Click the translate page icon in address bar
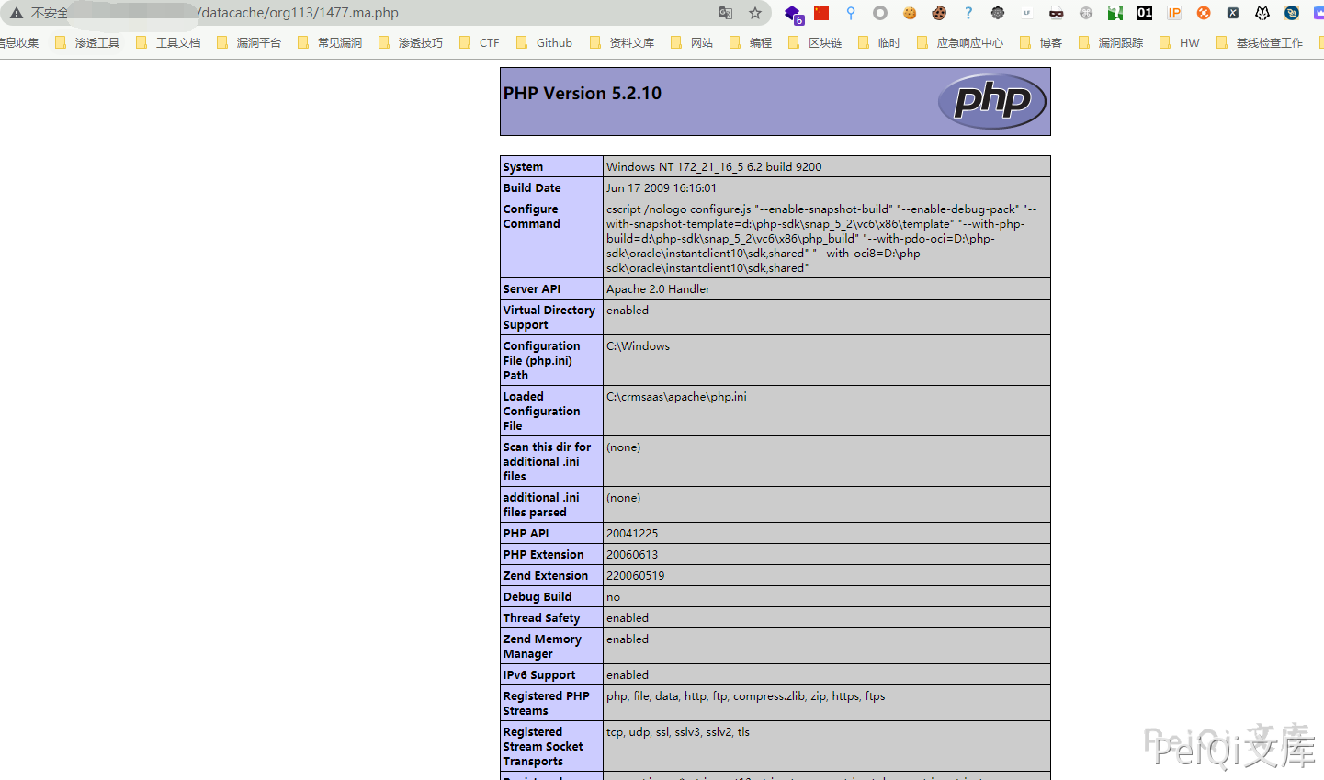1324x780 pixels. pyautogui.click(x=726, y=13)
